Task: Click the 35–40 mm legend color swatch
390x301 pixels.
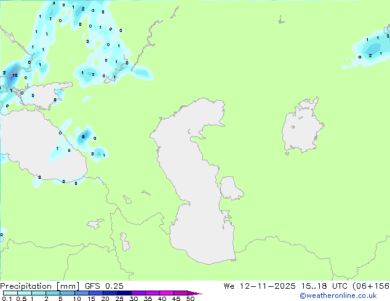Action: click(153, 293)
